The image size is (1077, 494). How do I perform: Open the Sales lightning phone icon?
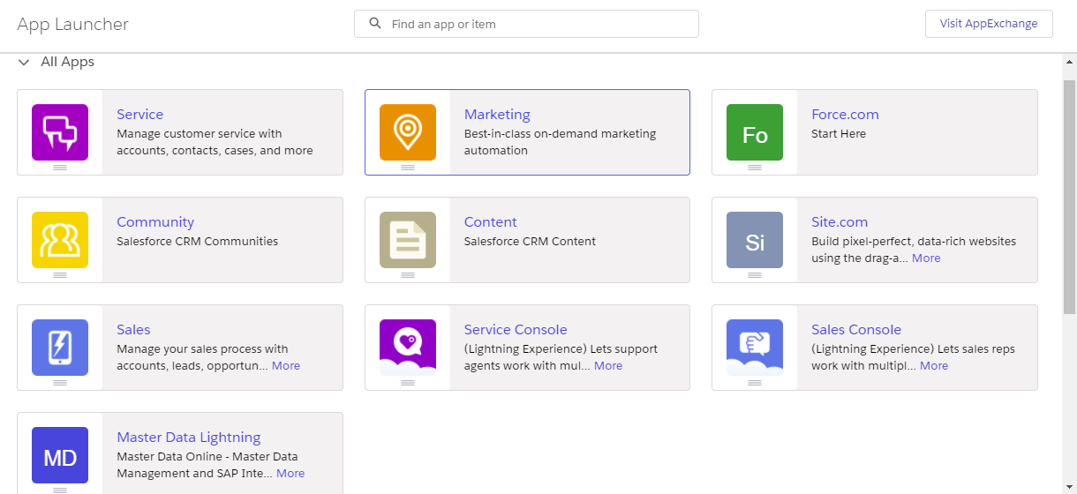tap(60, 348)
